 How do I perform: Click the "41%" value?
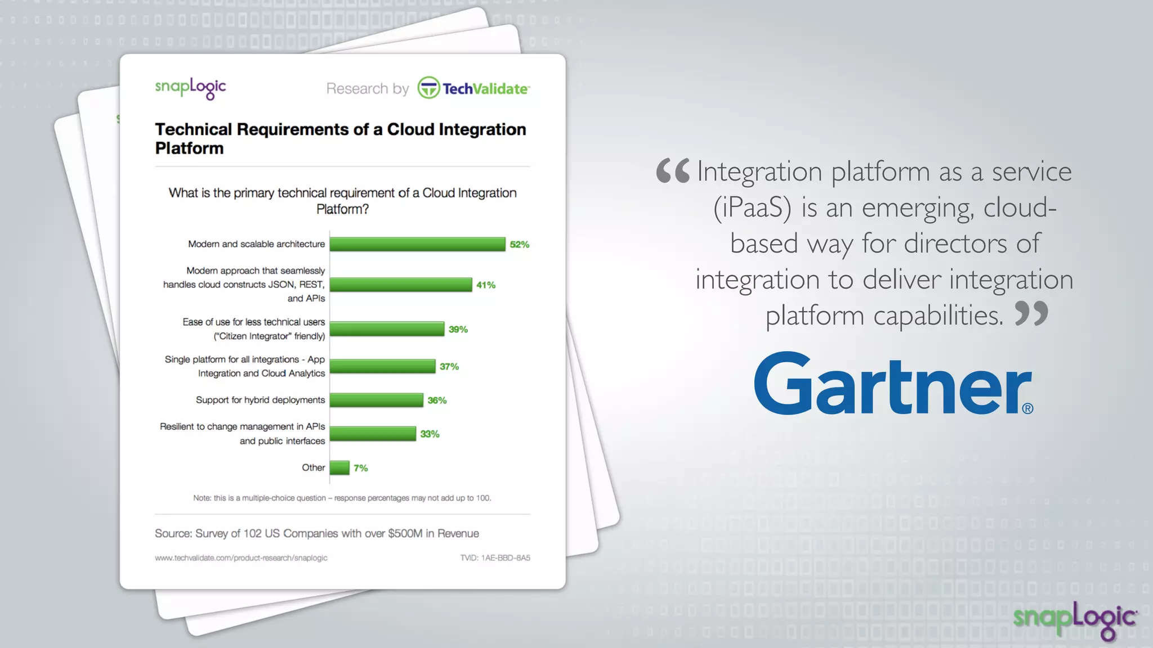(x=486, y=285)
